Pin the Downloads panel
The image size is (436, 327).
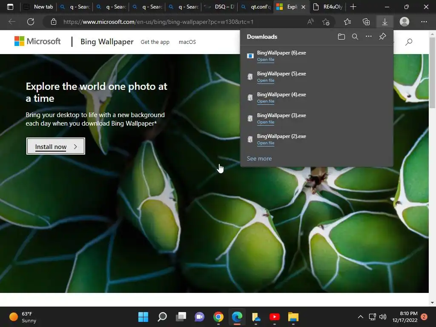[x=383, y=37]
